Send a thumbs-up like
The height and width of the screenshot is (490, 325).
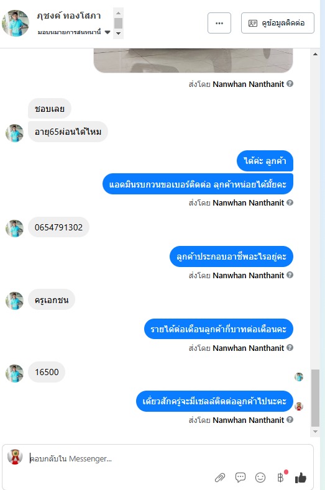301,477
